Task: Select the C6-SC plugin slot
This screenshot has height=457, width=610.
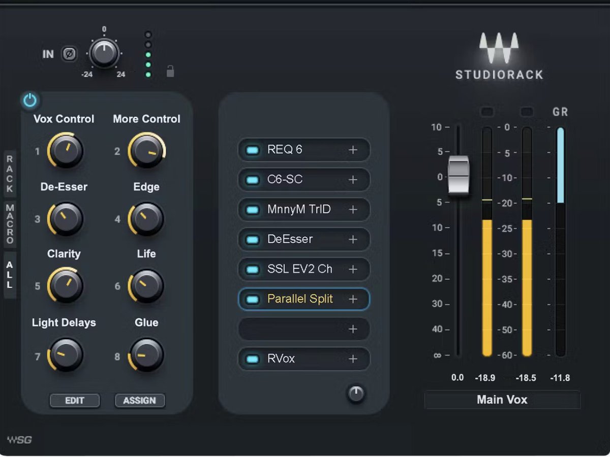Action: click(x=304, y=180)
